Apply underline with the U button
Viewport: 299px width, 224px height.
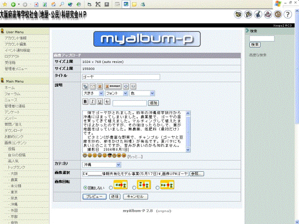click(100, 102)
